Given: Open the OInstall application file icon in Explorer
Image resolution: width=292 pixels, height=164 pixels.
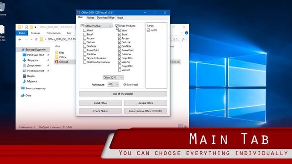Looking at the screenshot, I should (x=57, y=62).
